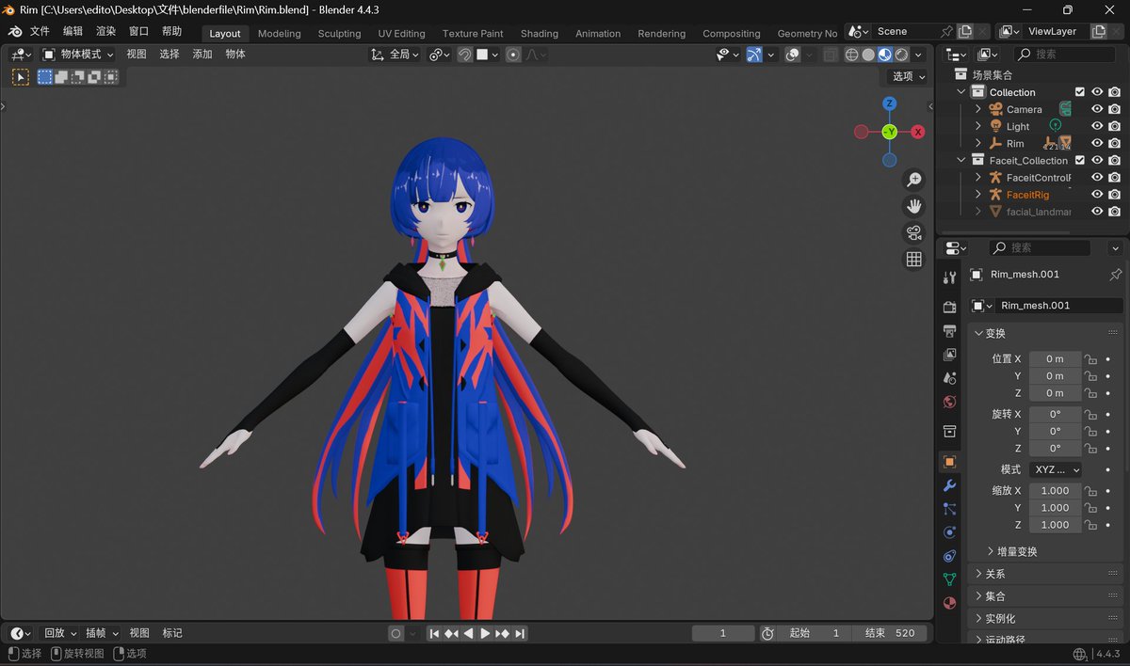
Task: Switch to the Shading workspace tab
Action: (x=540, y=33)
